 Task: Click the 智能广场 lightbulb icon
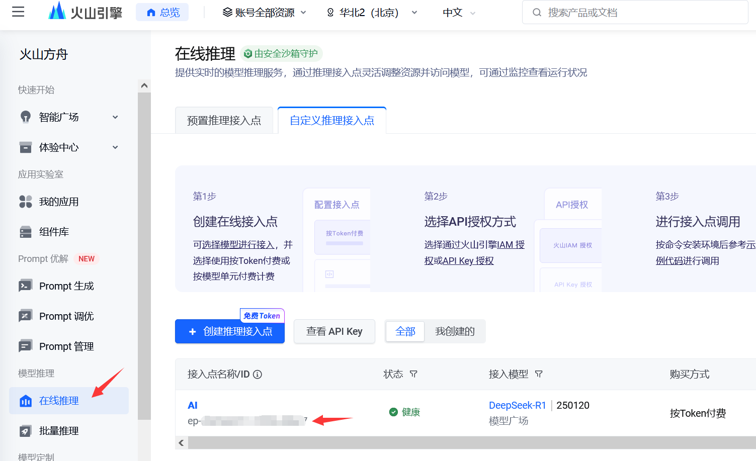pyautogui.click(x=26, y=117)
